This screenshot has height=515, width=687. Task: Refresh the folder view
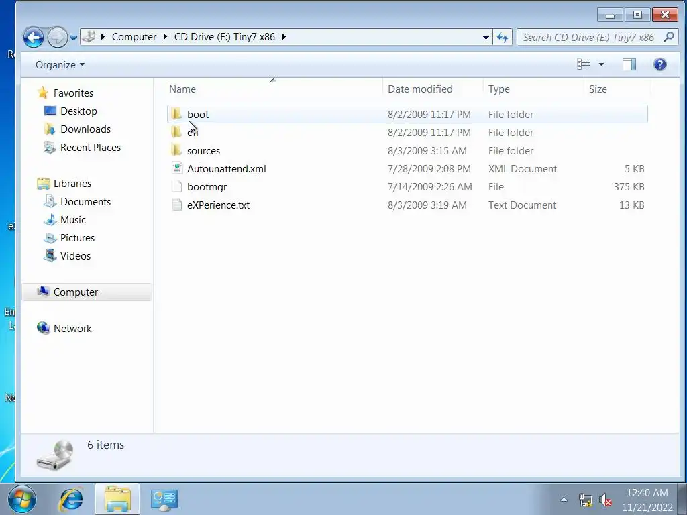(x=503, y=38)
